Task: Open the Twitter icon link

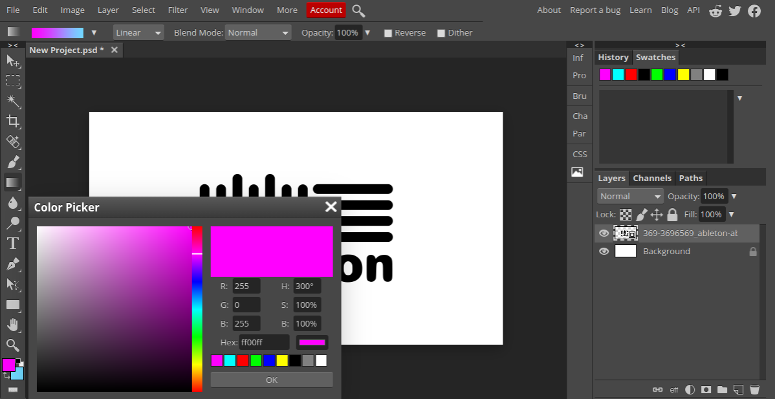Action: [734, 10]
